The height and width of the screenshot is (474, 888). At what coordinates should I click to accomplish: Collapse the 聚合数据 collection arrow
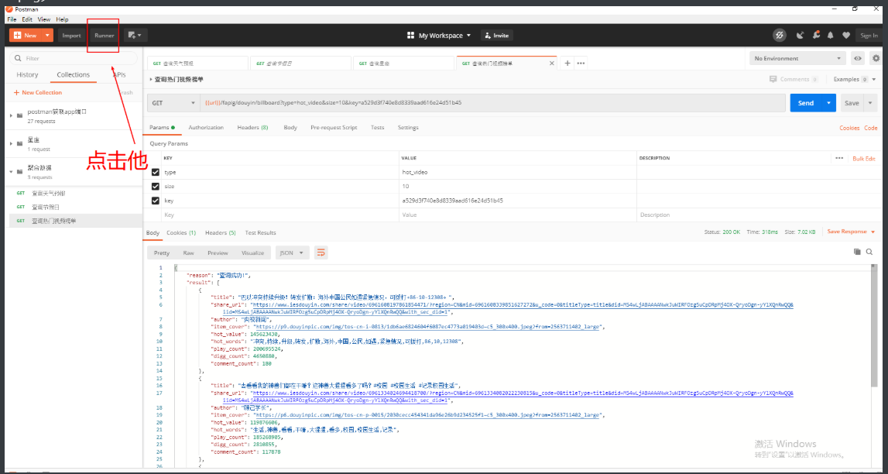[11, 171]
